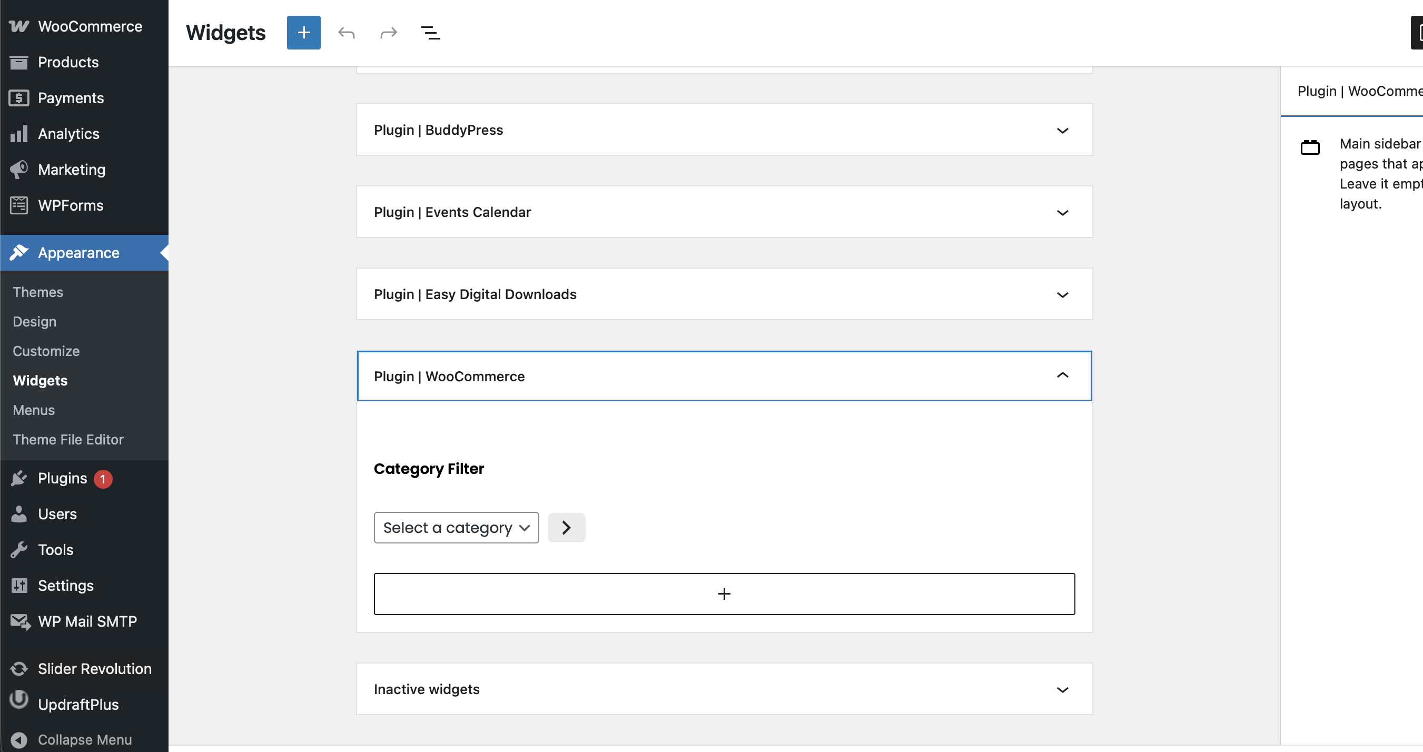Collapse the Plugin | WooCommerce widget area
1423x752 pixels.
click(x=1062, y=375)
